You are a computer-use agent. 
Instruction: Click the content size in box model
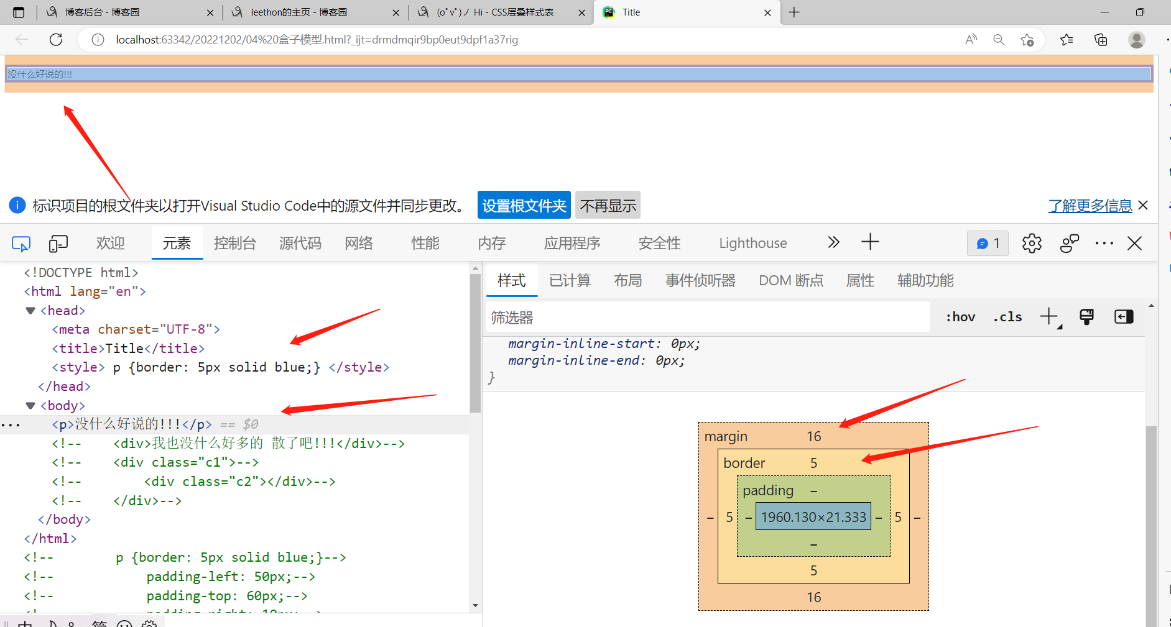coord(813,517)
